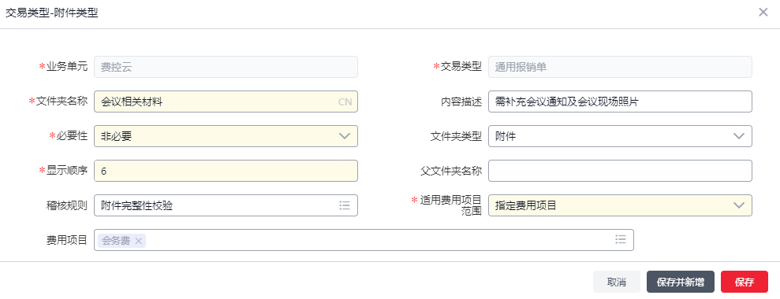Image resolution: width=780 pixels, height=299 pixels.
Task: Close the 交易类型-附件类型 dialog
Action: coord(763,13)
